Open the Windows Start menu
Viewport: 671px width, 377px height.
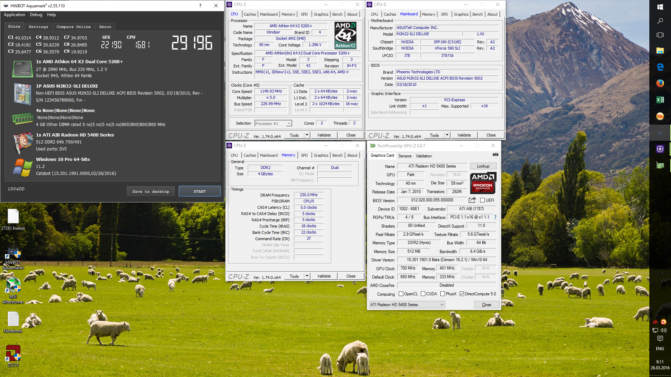pos(660,7)
